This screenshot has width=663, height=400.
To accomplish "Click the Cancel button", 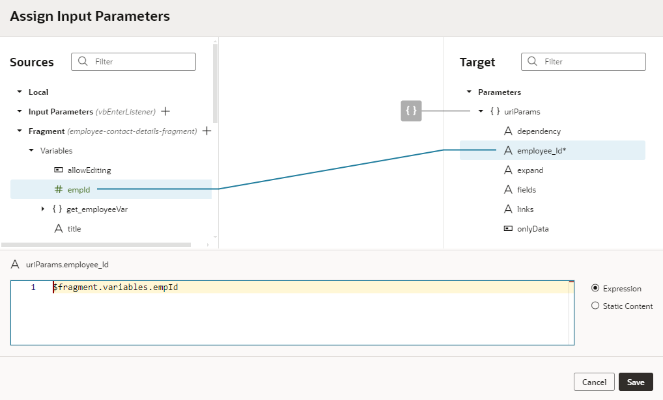I will click(x=594, y=382).
